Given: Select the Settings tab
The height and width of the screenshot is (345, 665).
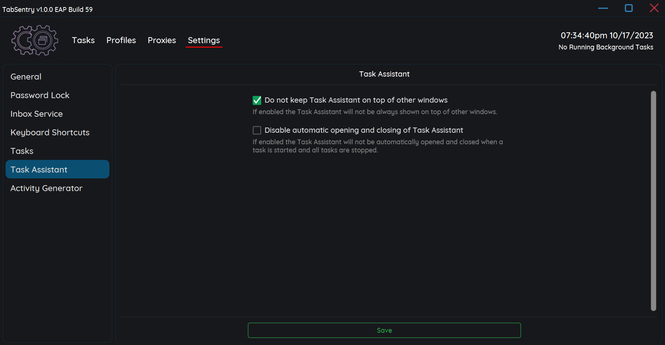Looking at the screenshot, I should [204, 40].
